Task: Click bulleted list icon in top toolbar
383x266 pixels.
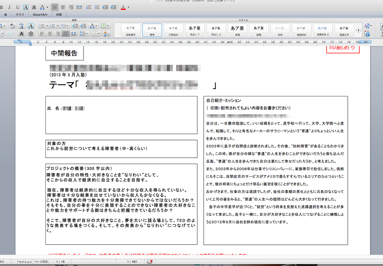Action: pos(97,7)
